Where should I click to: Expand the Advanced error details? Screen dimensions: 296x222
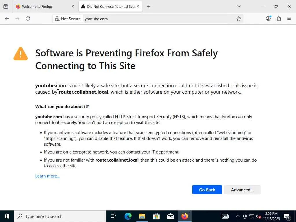coord(242,190)
